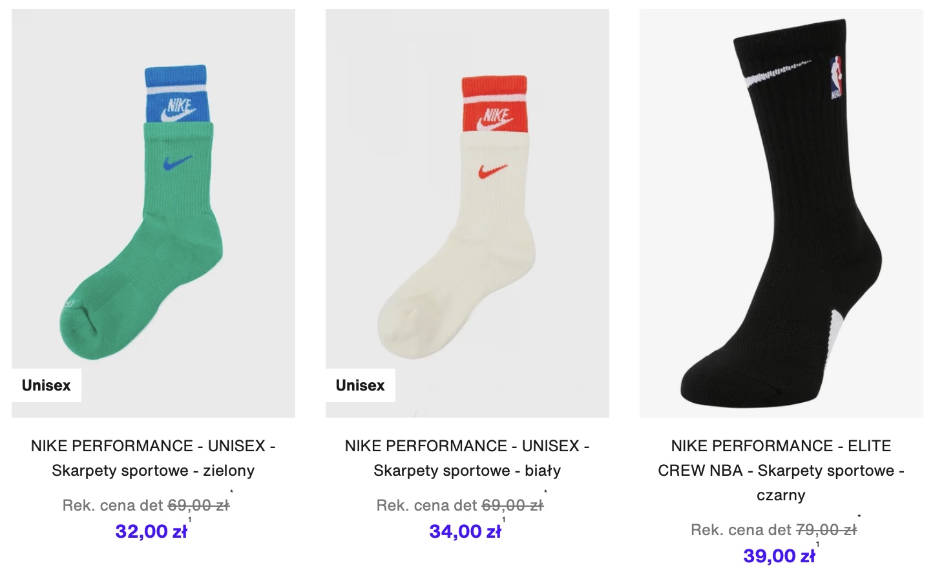Click the Unisex badge on white sock
933x581 pixels.
tap(361, 385)
